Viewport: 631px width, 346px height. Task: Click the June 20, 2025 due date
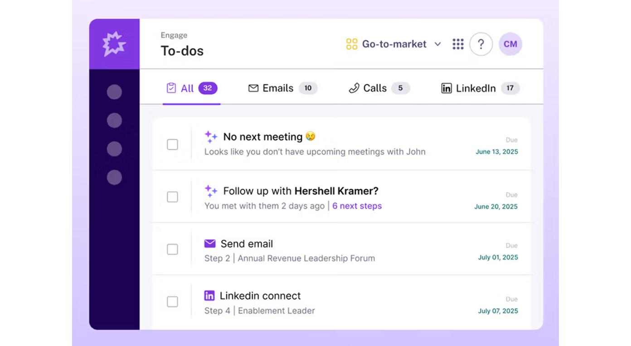(496, 207)
